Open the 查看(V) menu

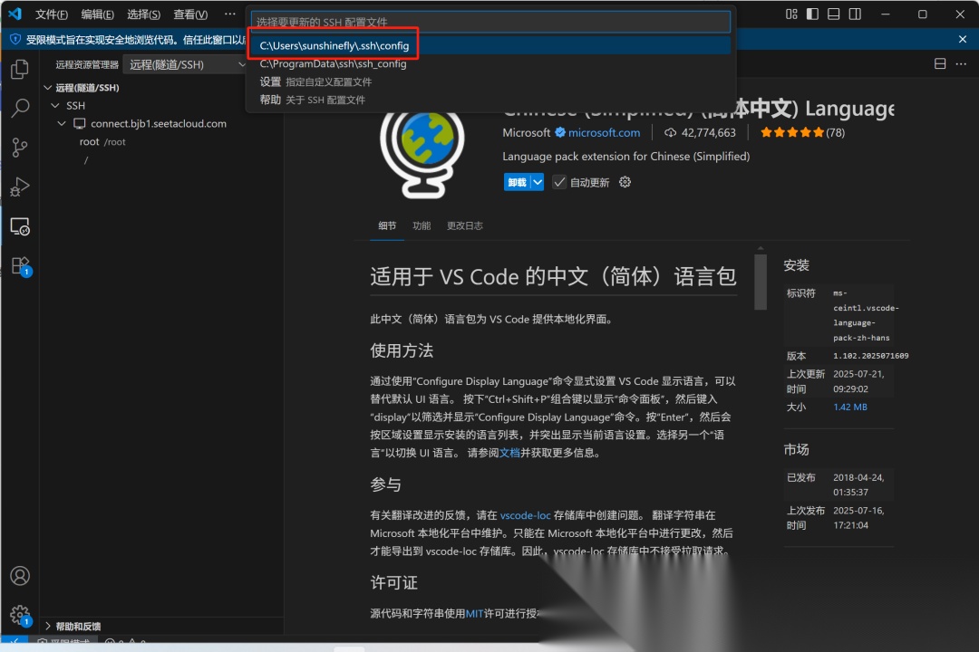click(x=190, y=14)
